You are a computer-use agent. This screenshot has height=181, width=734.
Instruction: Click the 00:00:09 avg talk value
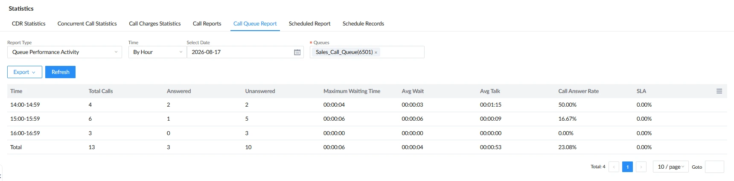tap(491, 119)
